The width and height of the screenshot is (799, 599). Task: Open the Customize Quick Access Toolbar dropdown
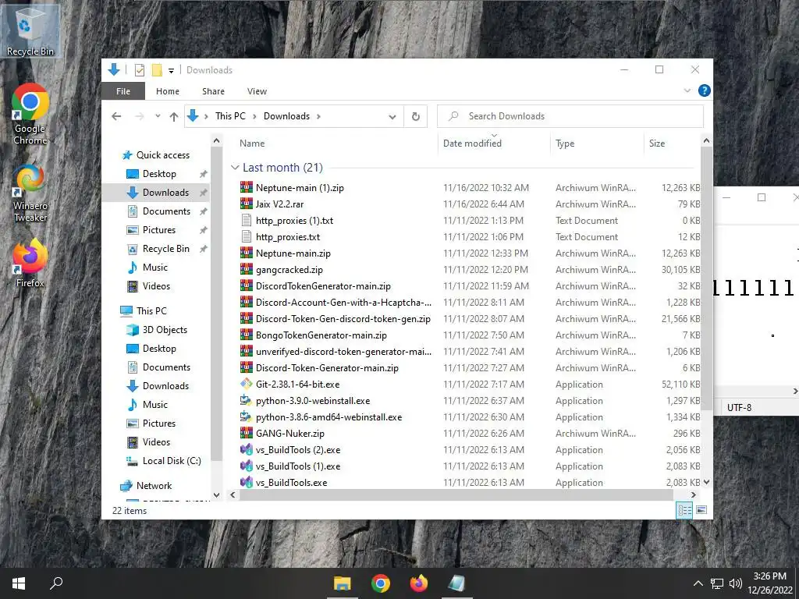[171, 71]
